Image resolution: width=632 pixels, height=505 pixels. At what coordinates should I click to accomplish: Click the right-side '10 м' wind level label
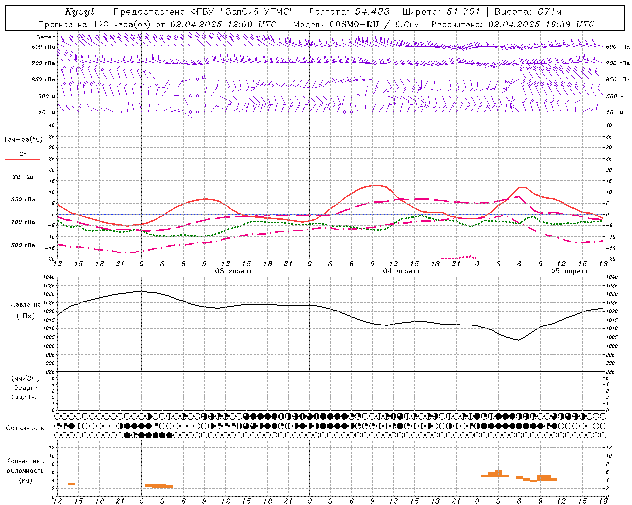click(x=614, y=112)
